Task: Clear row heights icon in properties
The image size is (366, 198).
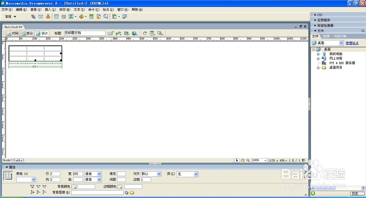Action: pyautogui.click(x=32, y=192)
